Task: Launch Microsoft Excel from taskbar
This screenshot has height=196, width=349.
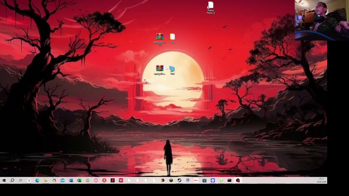Action: (79, 180)
